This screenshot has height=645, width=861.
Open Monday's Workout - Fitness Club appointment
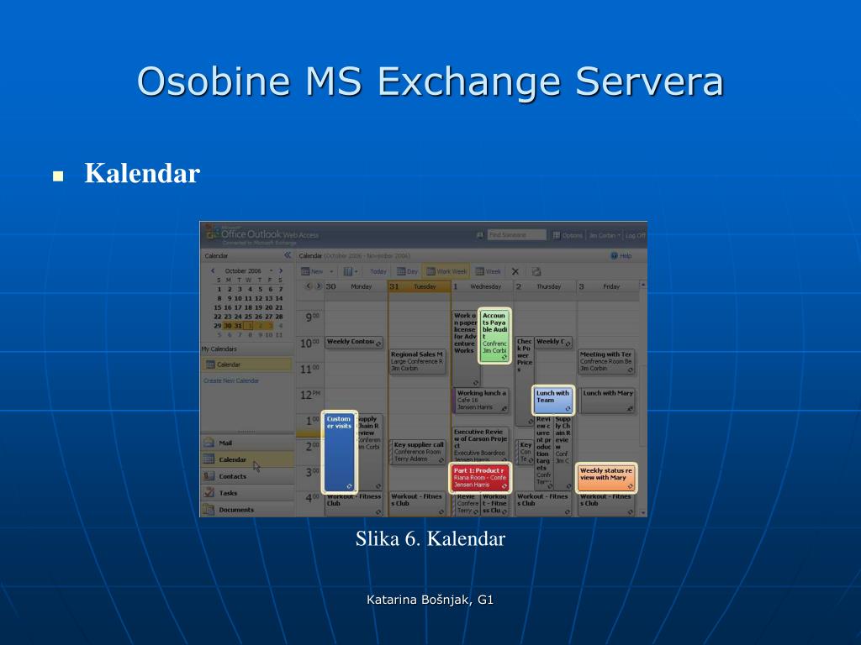(354, 504)
